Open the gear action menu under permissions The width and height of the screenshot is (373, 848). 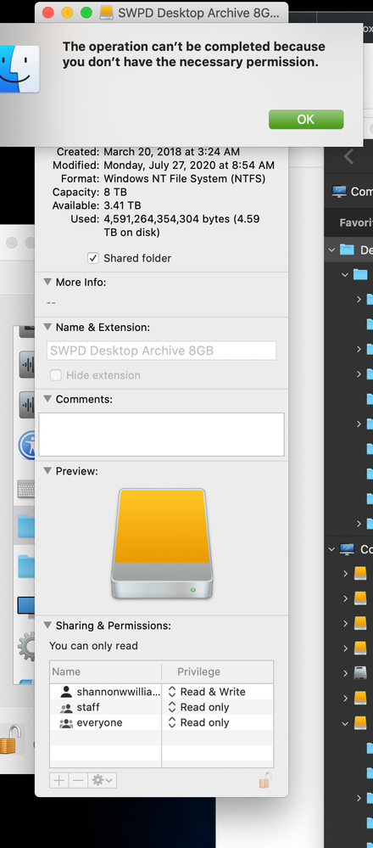click(x=102, y=780)
